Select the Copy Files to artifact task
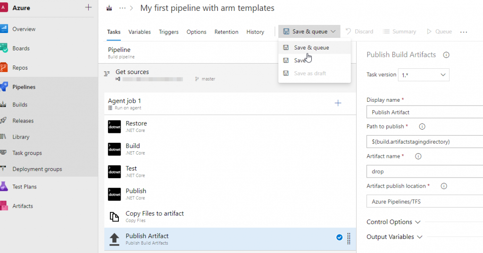The image size is (483, 253). click(x=230, y=217)
